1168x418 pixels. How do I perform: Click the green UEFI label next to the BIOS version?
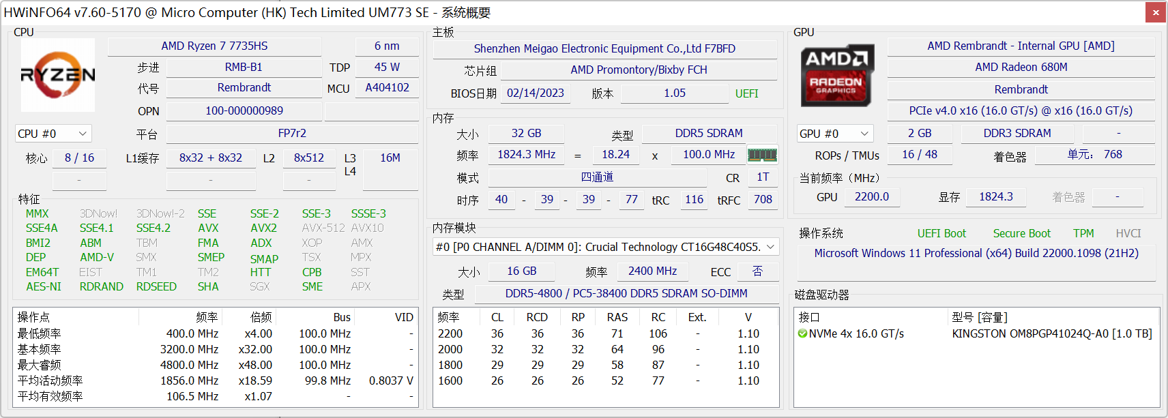coord(746,93)
